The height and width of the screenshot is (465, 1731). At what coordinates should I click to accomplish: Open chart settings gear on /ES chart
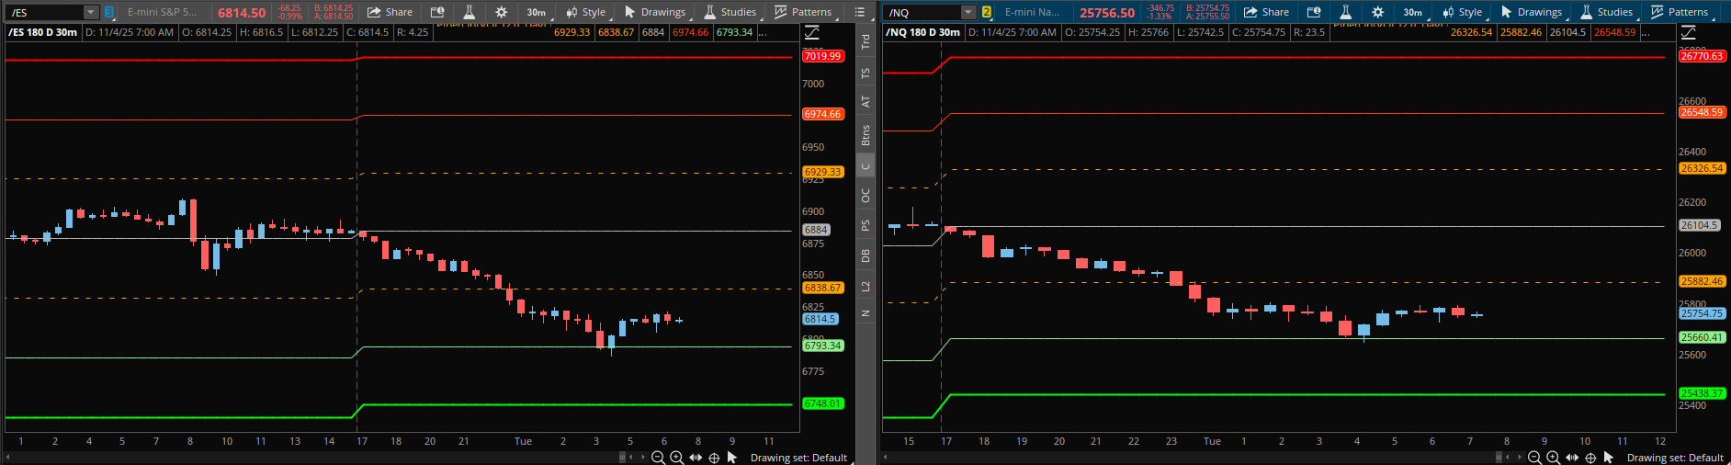[x=501, y=12]
